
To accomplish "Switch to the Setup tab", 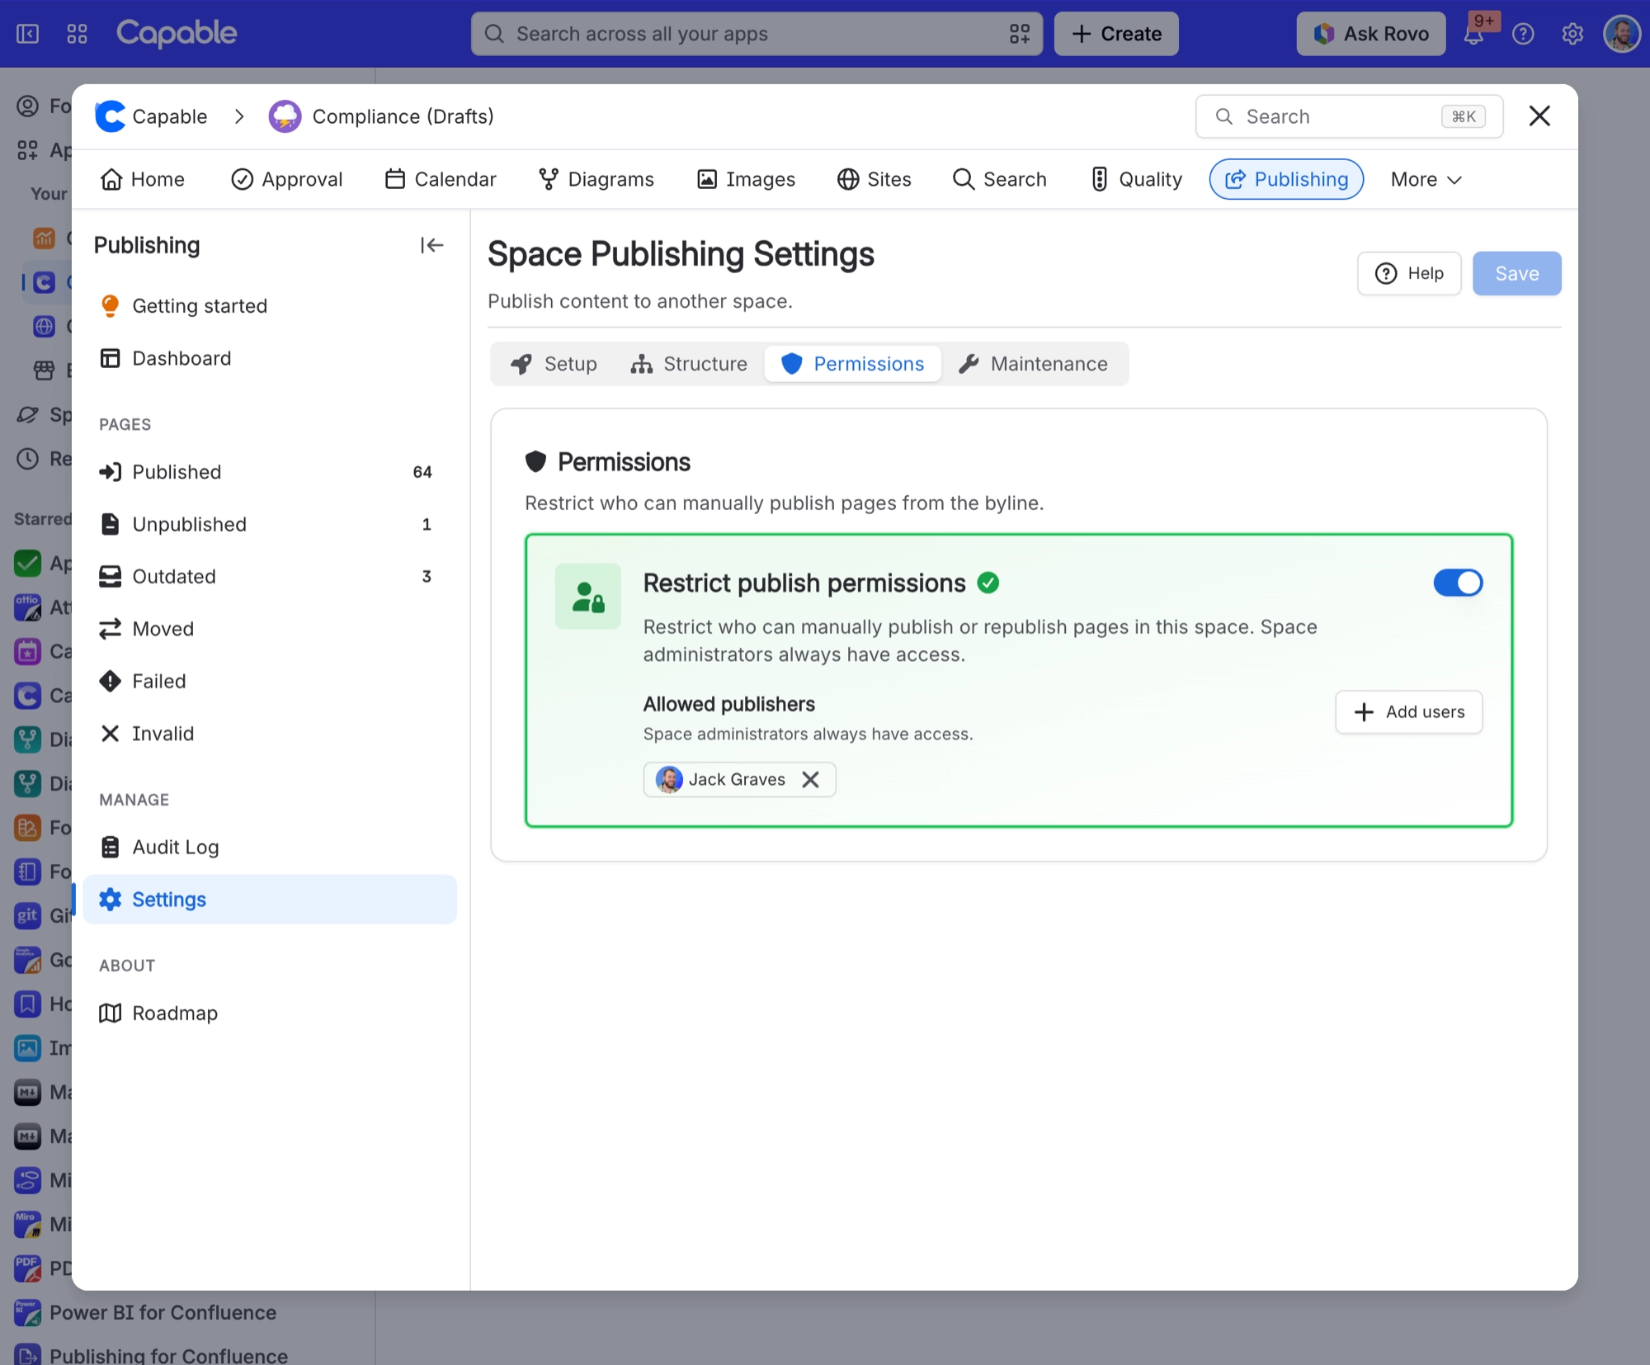I will point(553,364).
